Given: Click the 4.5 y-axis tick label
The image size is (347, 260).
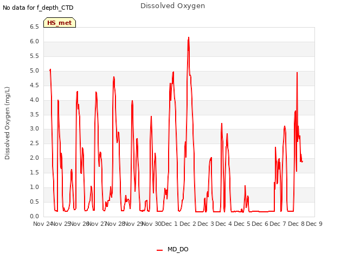Looking at the screenshot, I should 34,86.
